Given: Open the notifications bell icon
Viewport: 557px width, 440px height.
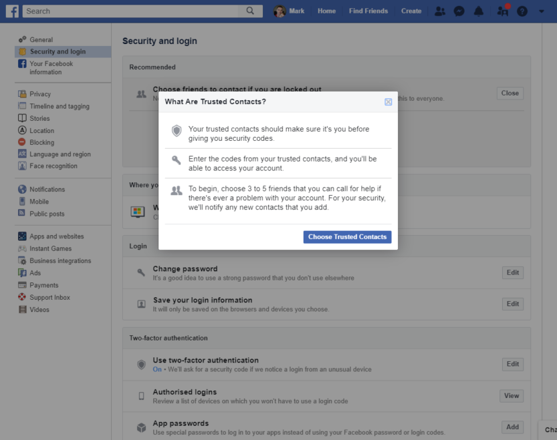Looking at the screenshot, I should [479, 11].
